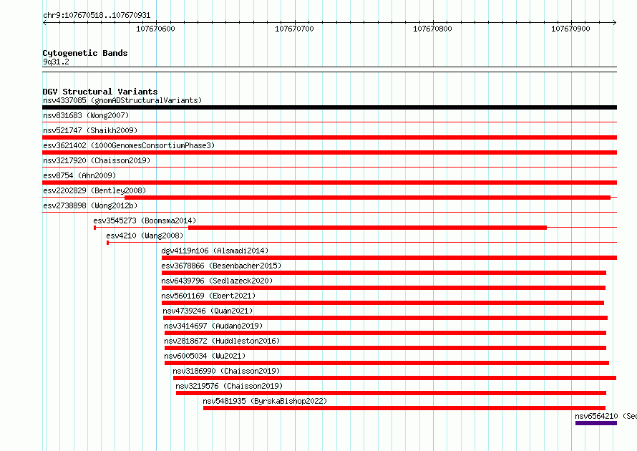Click the right arrowhead of the ruler
Image resolution: width=637 pixels, height=451 pixels.
[615, 22]
